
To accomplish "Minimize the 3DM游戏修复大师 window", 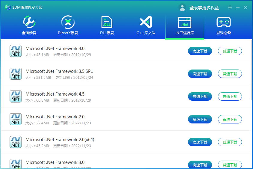I will coord(238,7).
